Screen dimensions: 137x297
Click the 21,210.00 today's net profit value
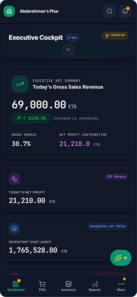pos(27,201)
